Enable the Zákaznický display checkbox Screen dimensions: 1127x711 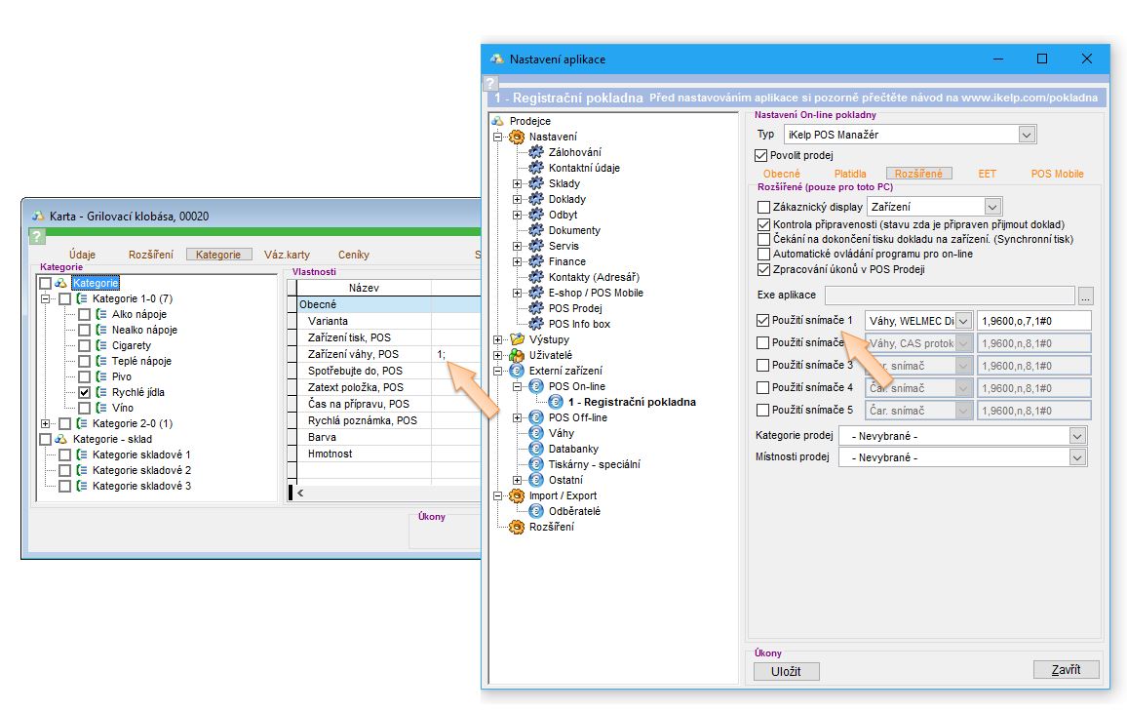point(763,207)
